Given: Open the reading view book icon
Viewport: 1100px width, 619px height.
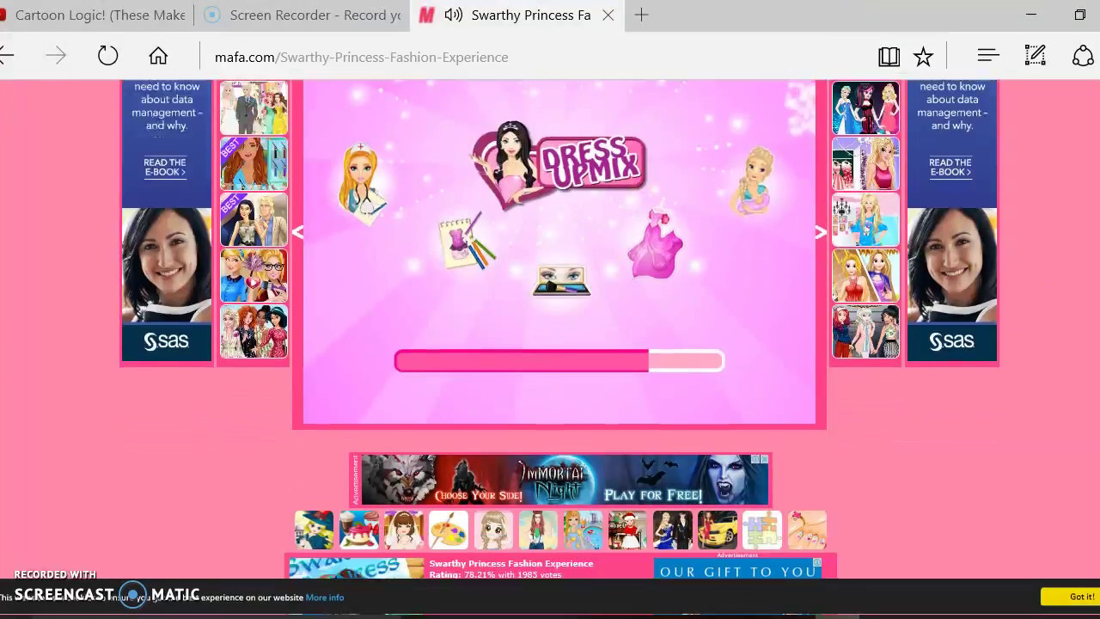Looking at the screenshot, I should coord(889,57).
